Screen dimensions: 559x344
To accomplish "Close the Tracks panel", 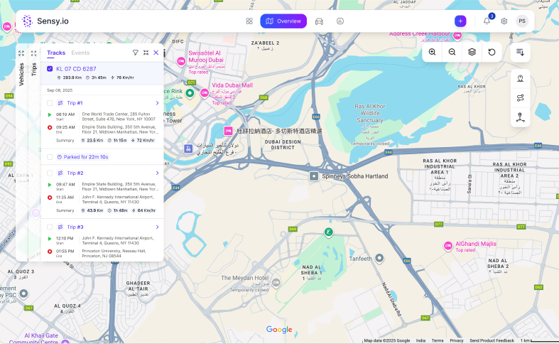I will coord(156,53).
